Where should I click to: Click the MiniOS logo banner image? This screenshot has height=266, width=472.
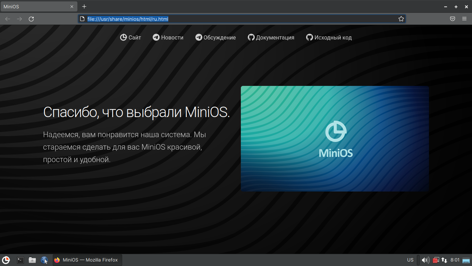[335, 139]
